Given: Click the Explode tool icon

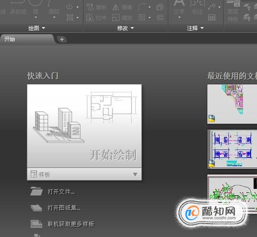Looking at the screenshot, I should [160, 7].
